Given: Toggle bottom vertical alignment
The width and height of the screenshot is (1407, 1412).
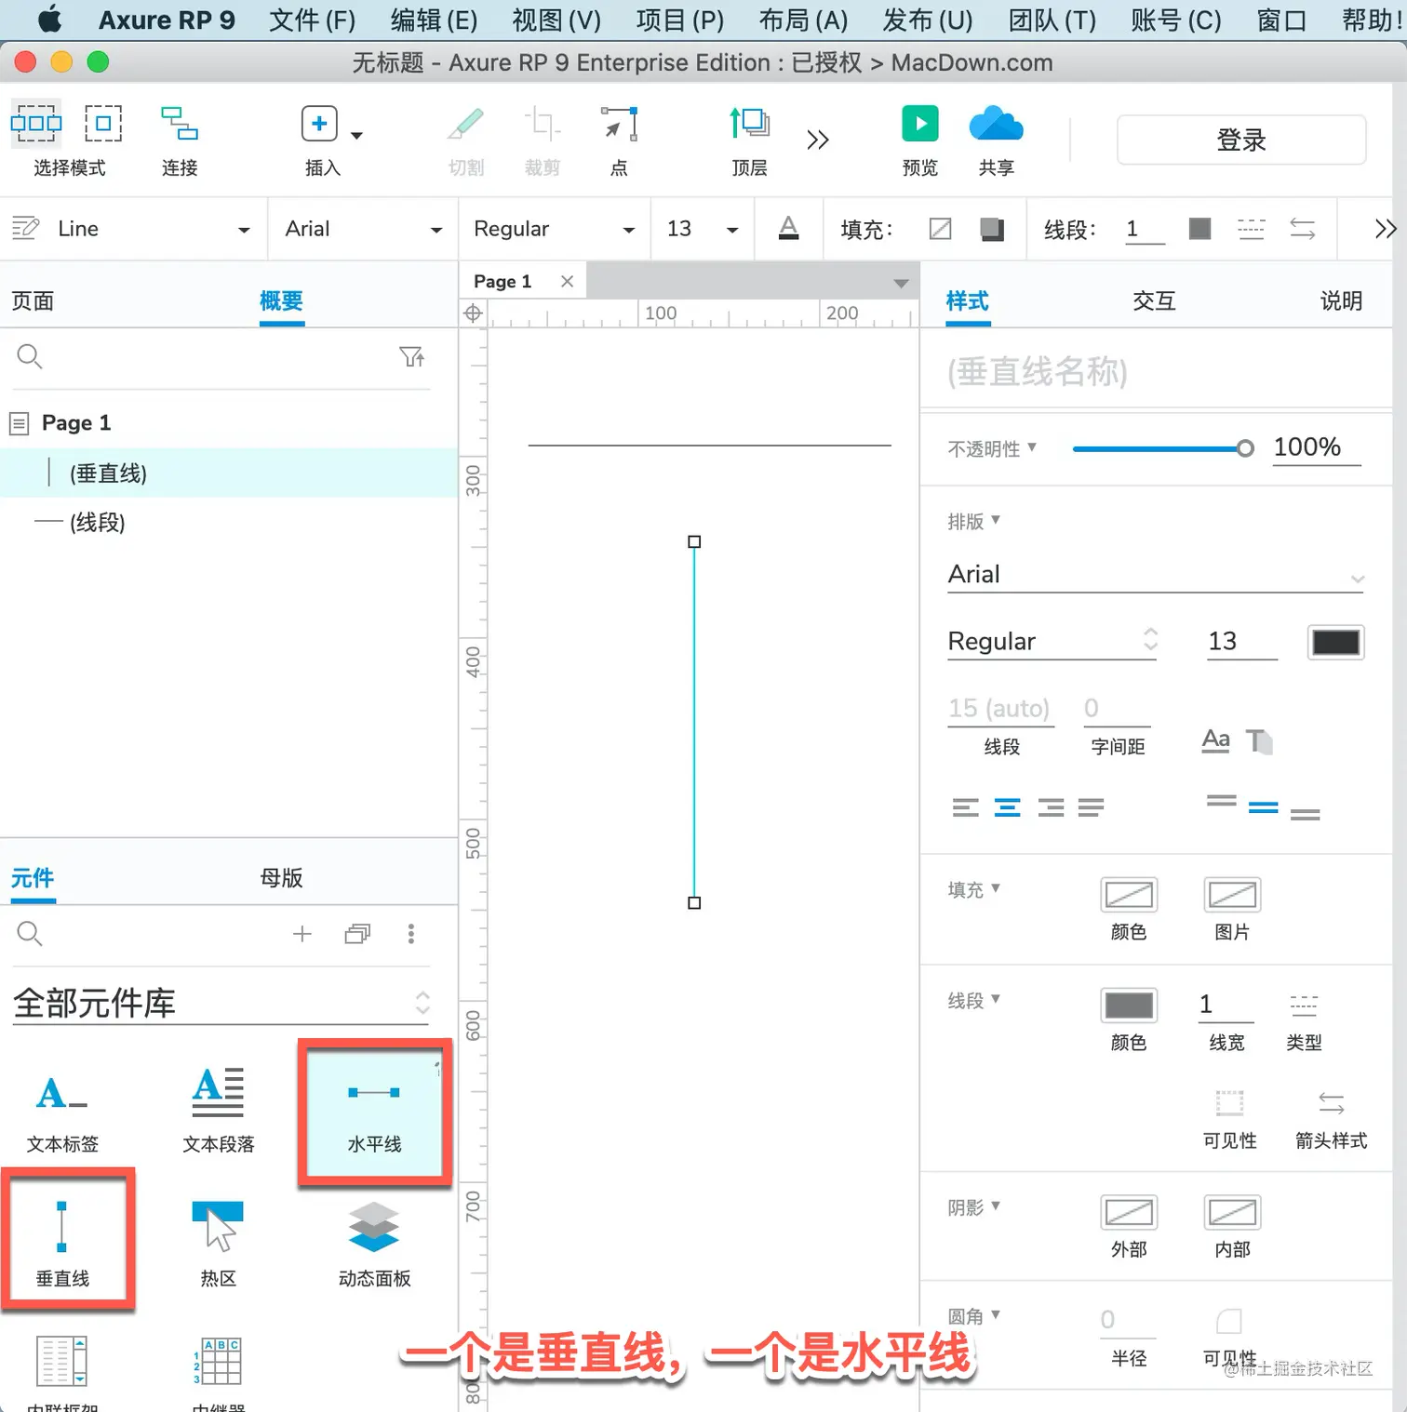Looking at the screenshot, I should [x=1305, y=814].
